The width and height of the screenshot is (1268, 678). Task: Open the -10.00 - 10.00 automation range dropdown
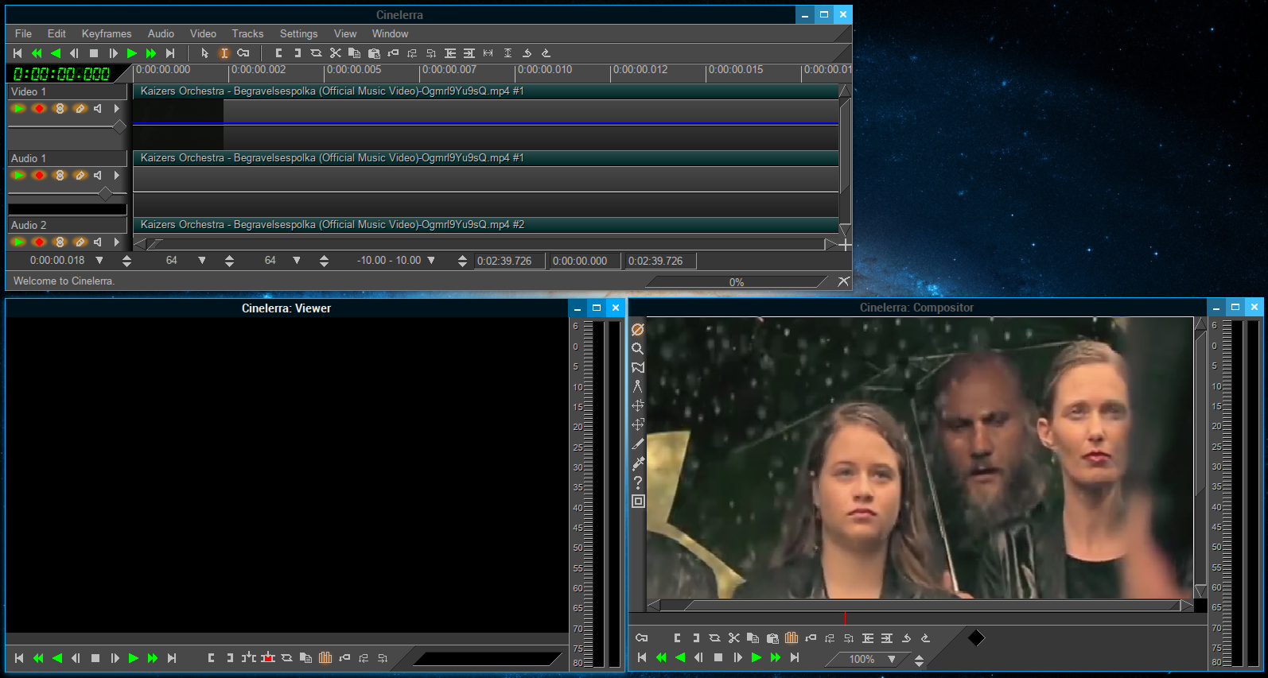(431, 260)
